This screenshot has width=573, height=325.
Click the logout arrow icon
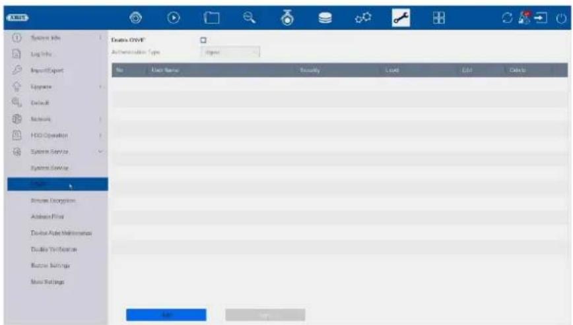[541, 18]
